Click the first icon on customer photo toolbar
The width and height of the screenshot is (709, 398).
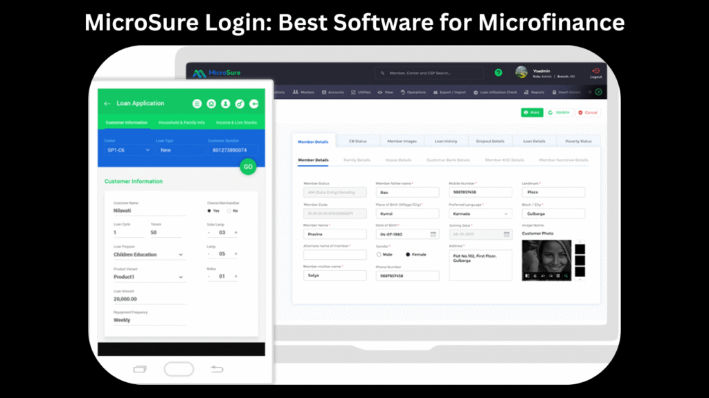pos(527,276)
